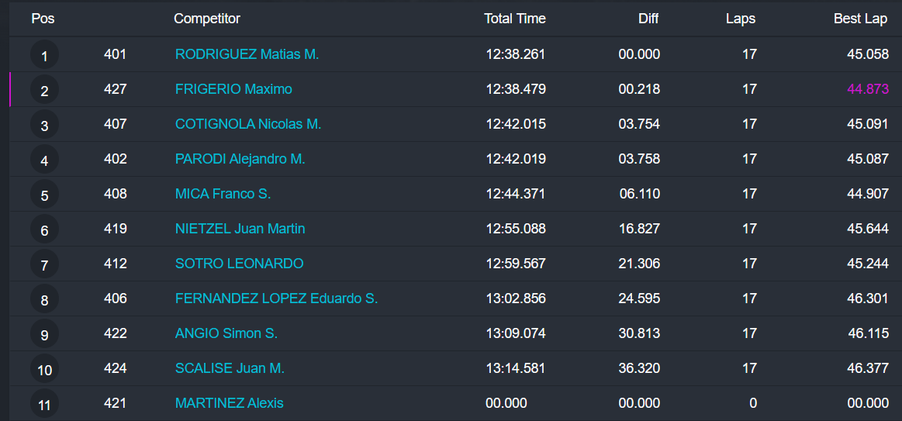Viewport: 902px width, 421px height.
Task: Click SCALISE Juan M. name
Action: (x=230, y=368)
